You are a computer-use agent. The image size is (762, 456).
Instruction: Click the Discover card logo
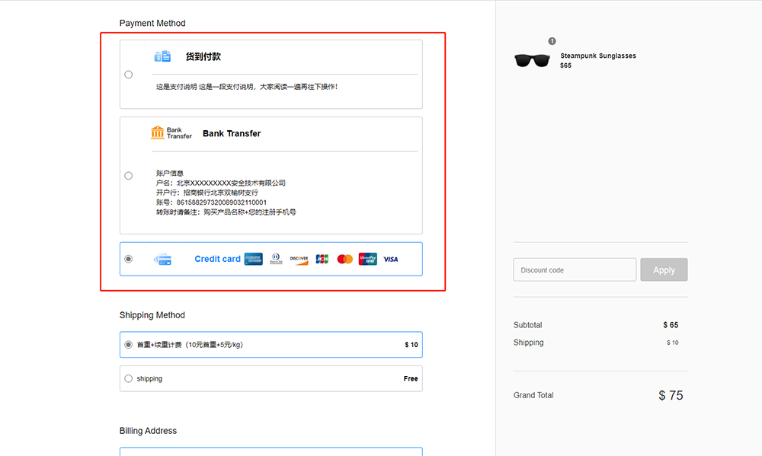tap(299, 259)
